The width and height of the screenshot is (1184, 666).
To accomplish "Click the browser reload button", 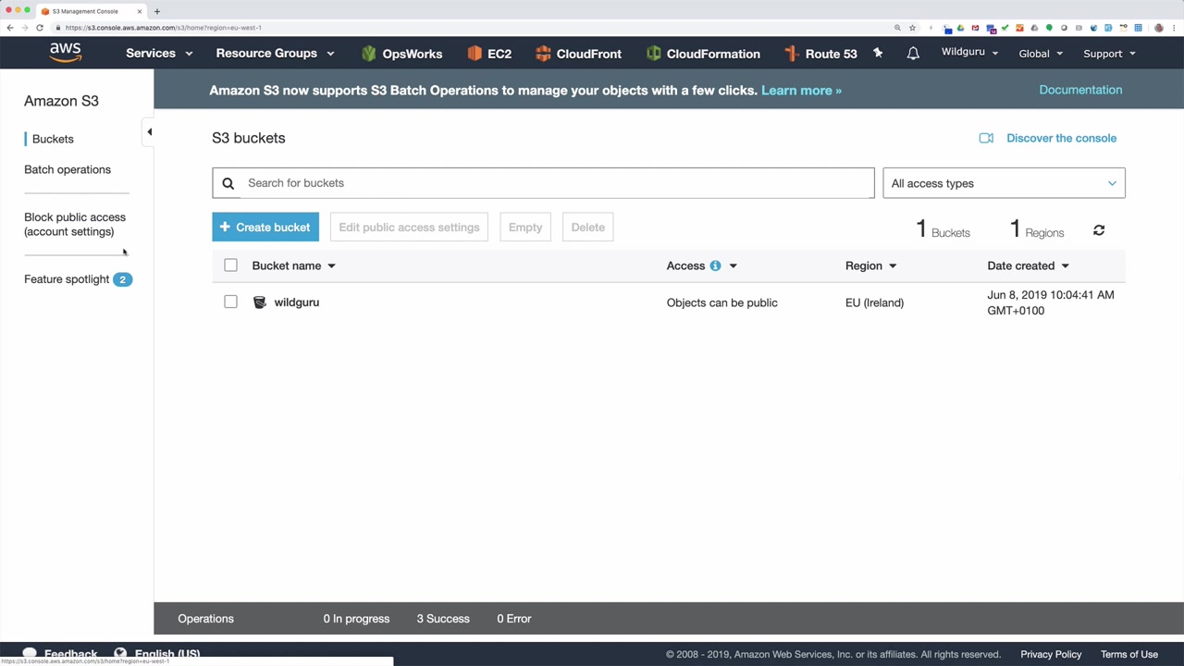I will point(40,28).
